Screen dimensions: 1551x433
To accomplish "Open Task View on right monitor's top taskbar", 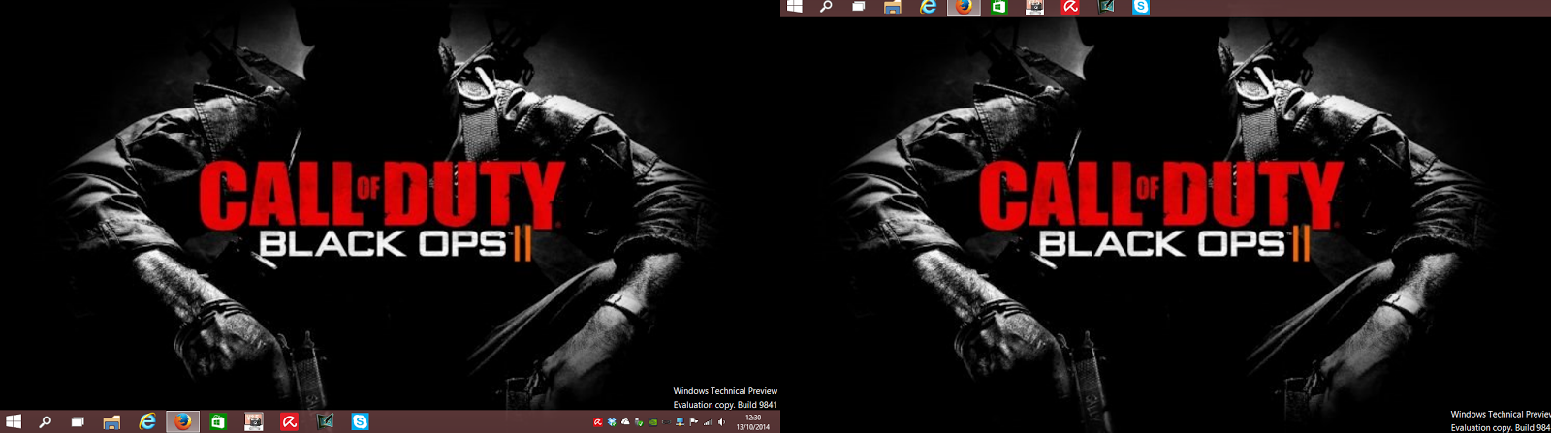I will point(858,7).
